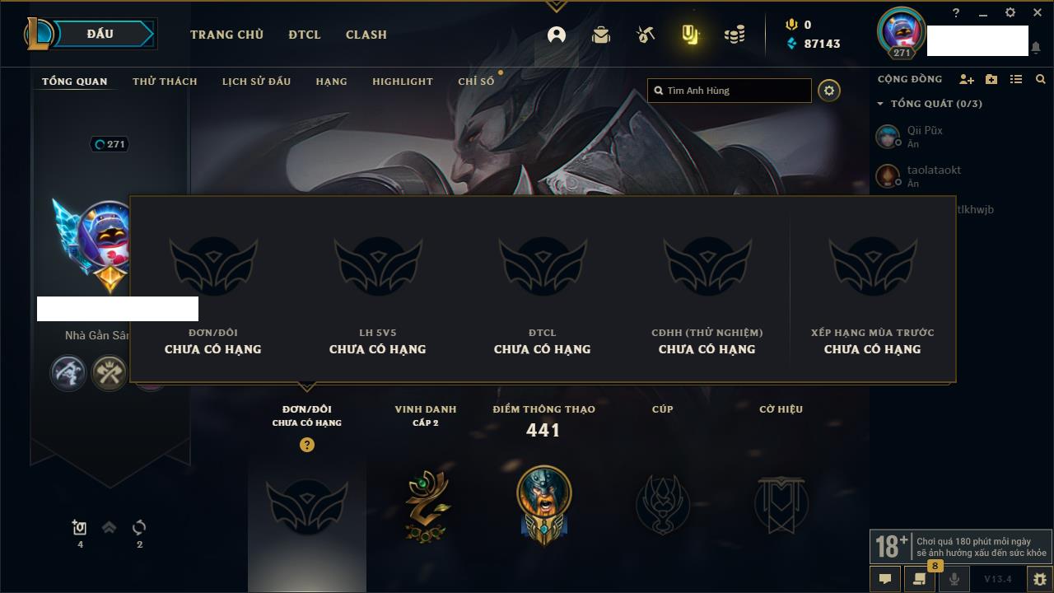
Task: Open the Collection backpack icon
Action: [x=601, y=35]
